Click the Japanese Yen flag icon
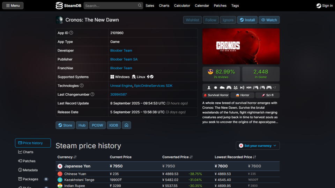This screenshot has height=188, width=335. tap(60, 166)
